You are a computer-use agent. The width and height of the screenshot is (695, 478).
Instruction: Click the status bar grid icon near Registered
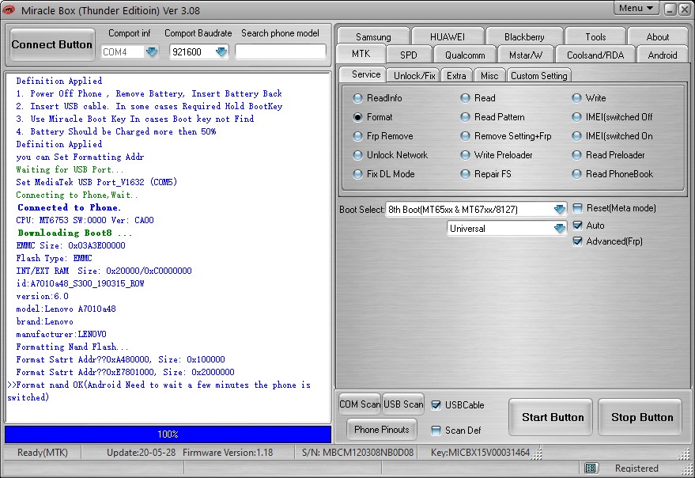590,468
